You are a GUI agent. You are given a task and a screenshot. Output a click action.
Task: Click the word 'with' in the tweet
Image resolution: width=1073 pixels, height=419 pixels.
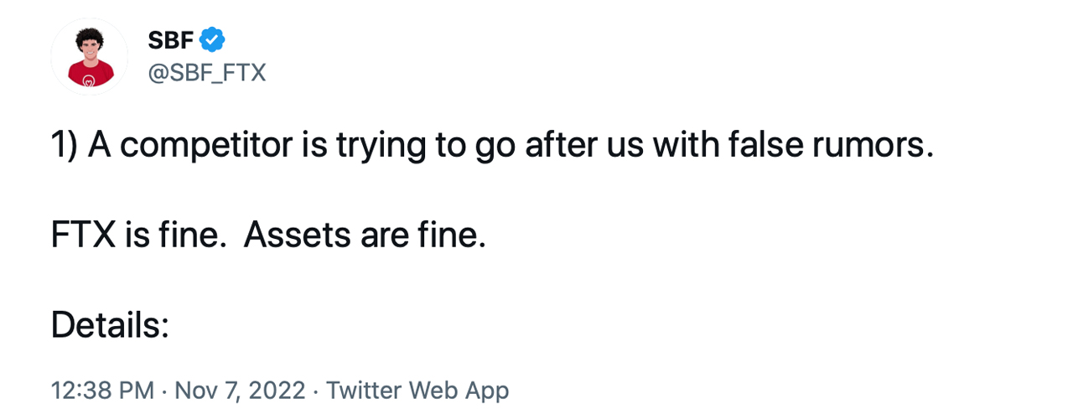[x=680, y=147]
